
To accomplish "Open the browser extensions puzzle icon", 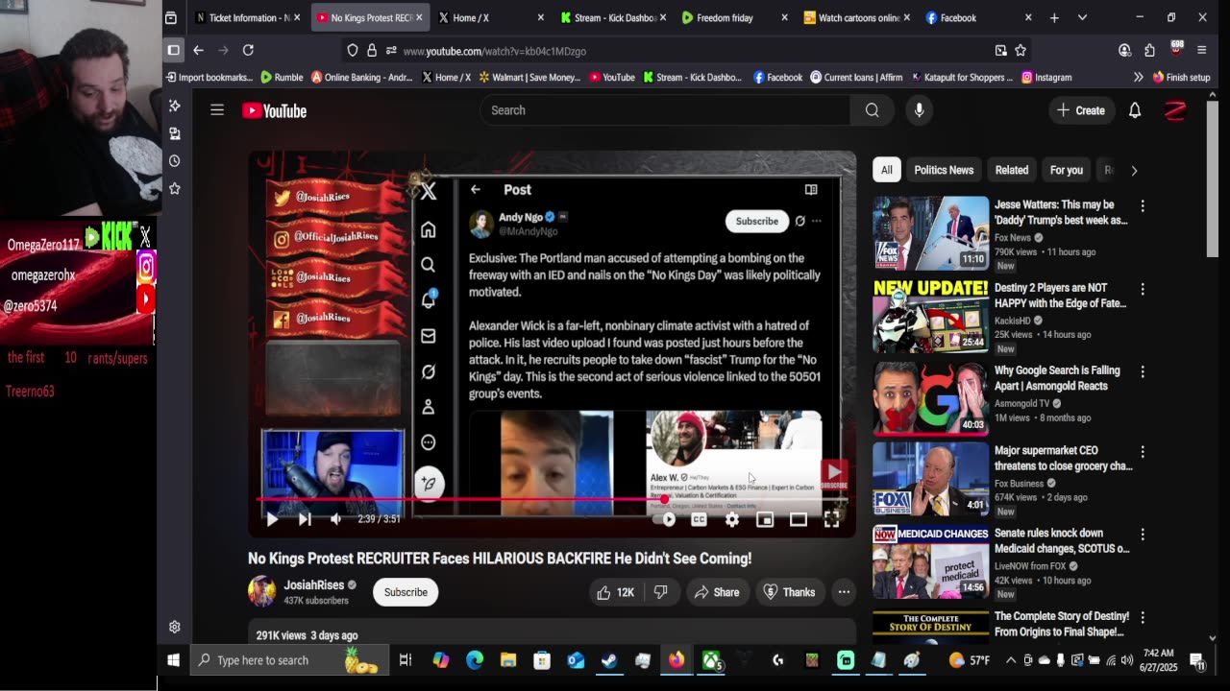I will pos(1150,50).
